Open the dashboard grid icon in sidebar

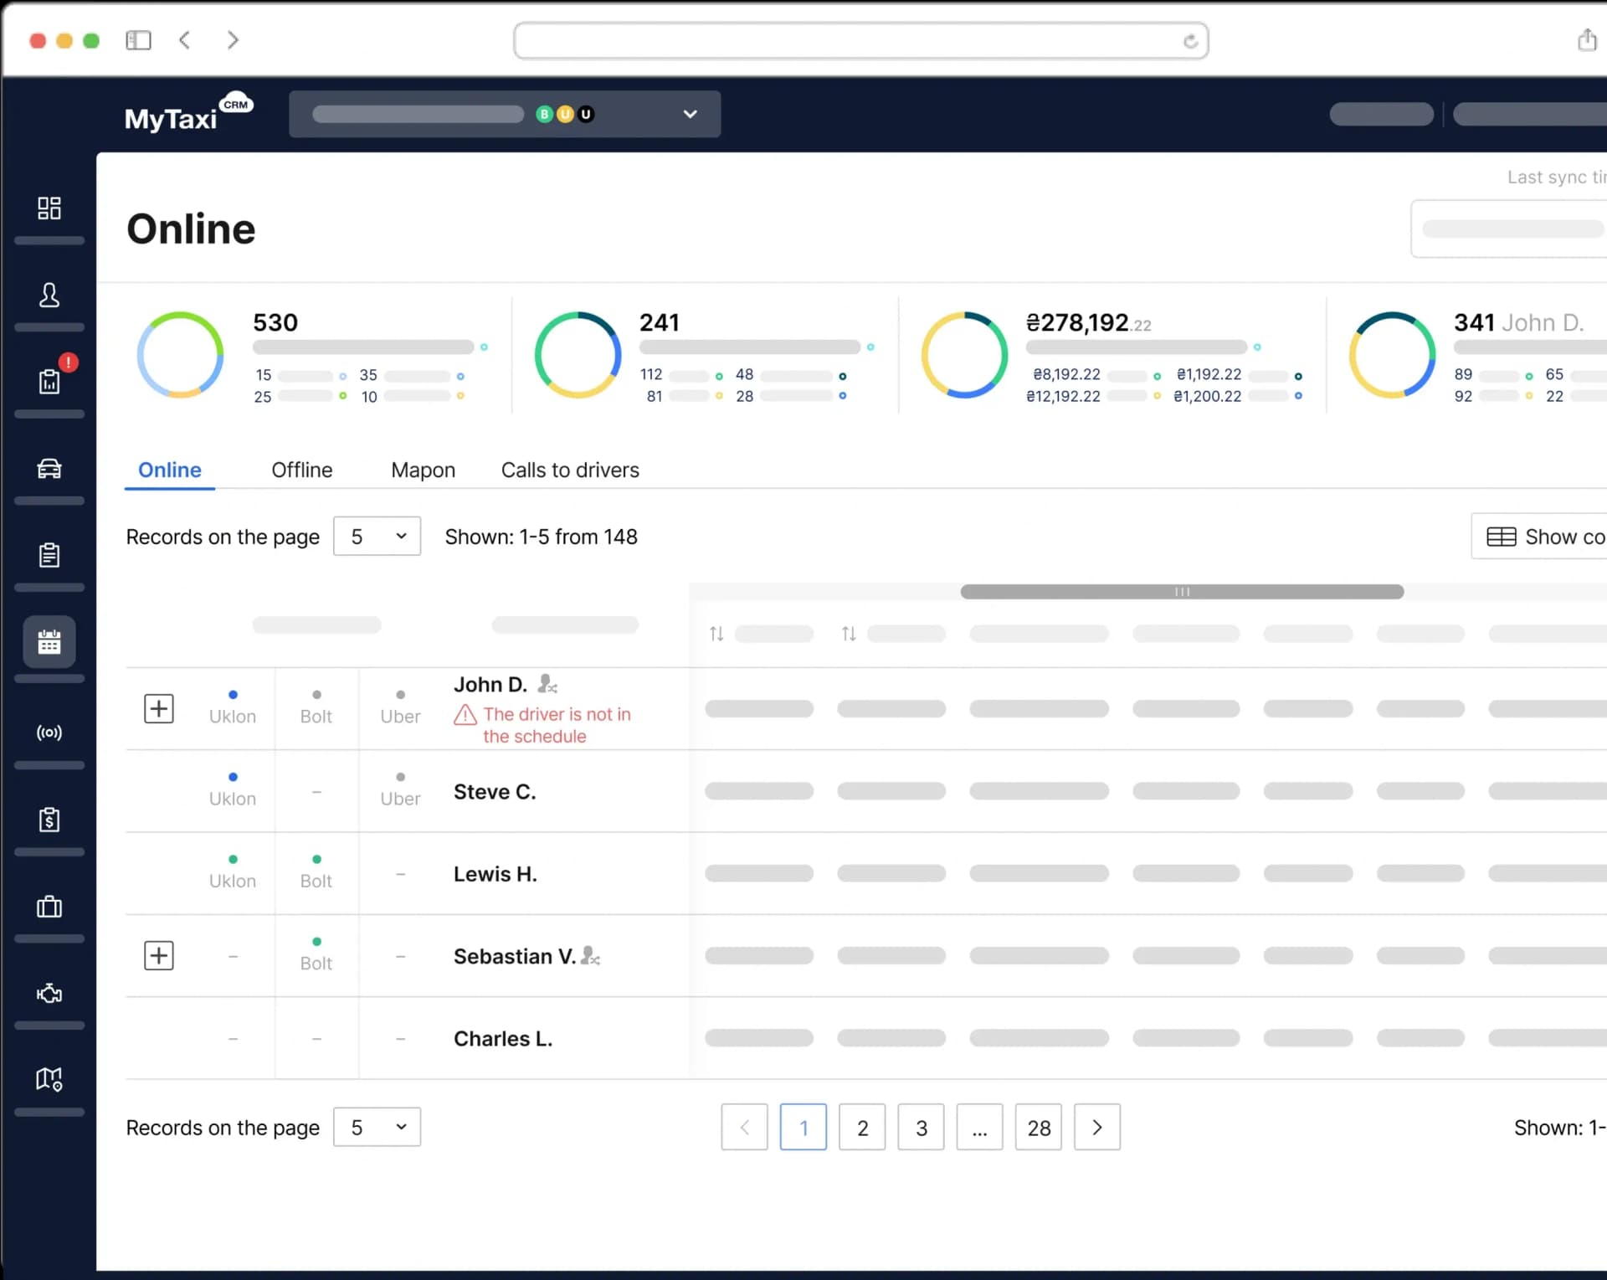tap(49, 208)
